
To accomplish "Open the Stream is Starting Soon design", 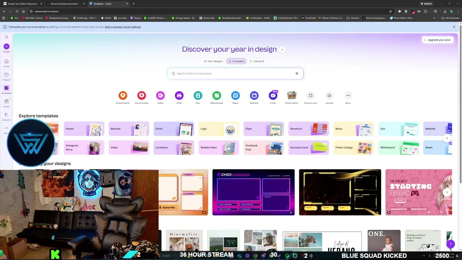I will [419, 192].
